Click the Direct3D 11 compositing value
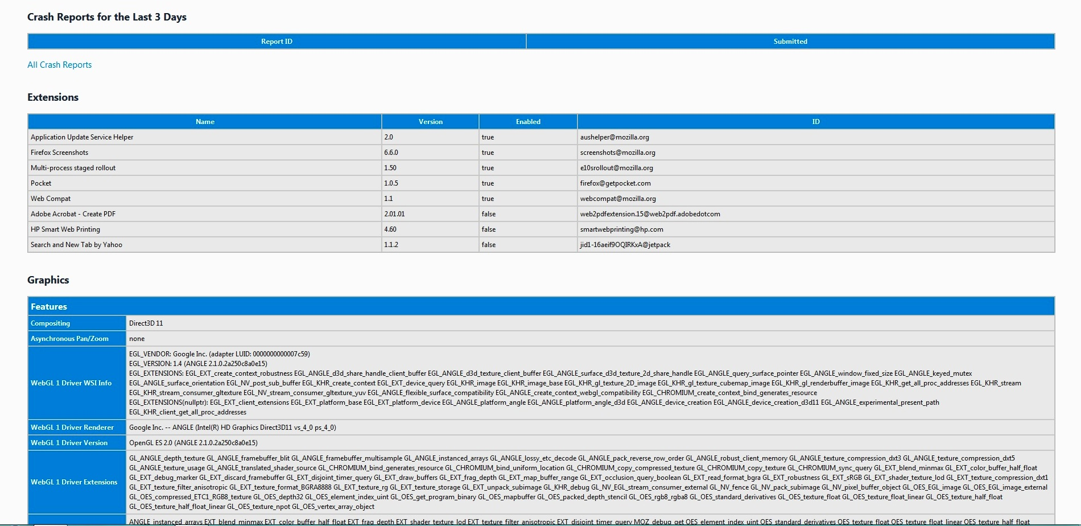The image size is (1081, 526). click(x=146, y=323)
